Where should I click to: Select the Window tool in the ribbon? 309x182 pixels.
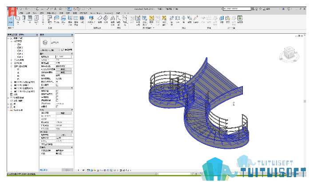[30, 20]
